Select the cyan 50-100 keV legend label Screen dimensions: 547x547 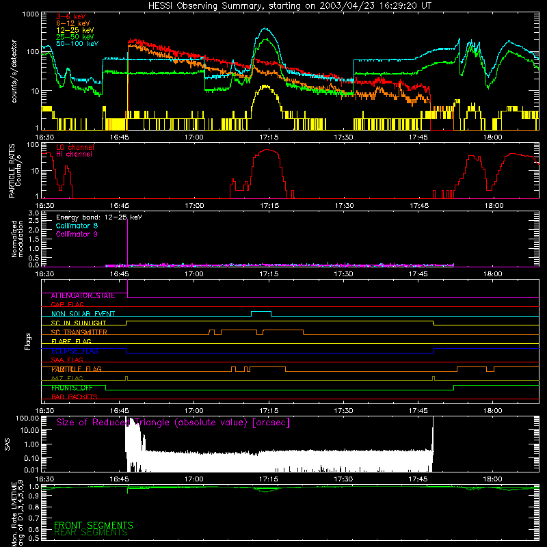click(77, 44)
